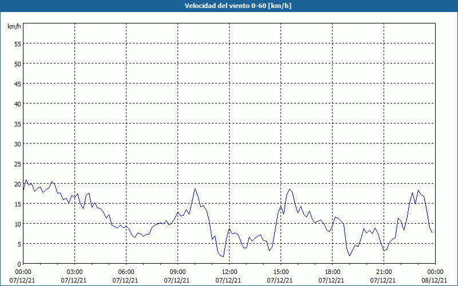
Task: Select the 18:00 time axis label
Action: pos(332,272)
